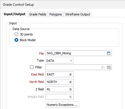The image size is (125, 109).
Task: Click the EAST value text field
Action: click(x=57, y=74)
